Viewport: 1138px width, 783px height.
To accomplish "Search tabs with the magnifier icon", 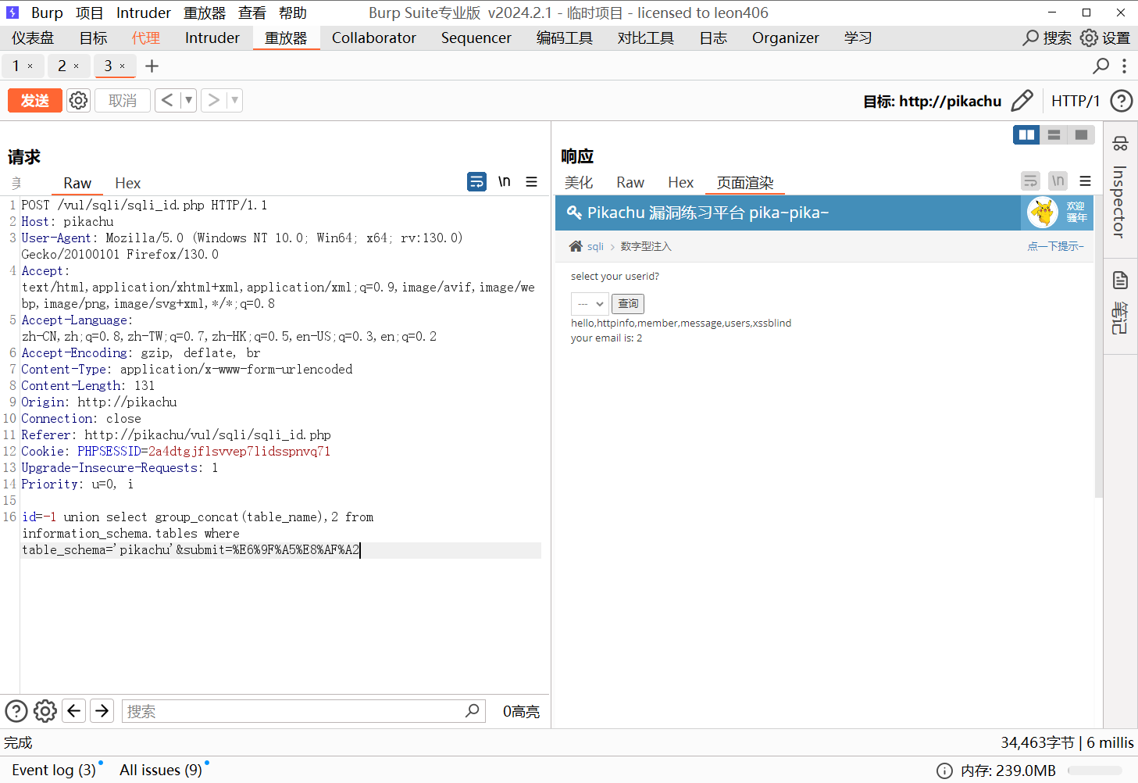I will click(1101, 66).
